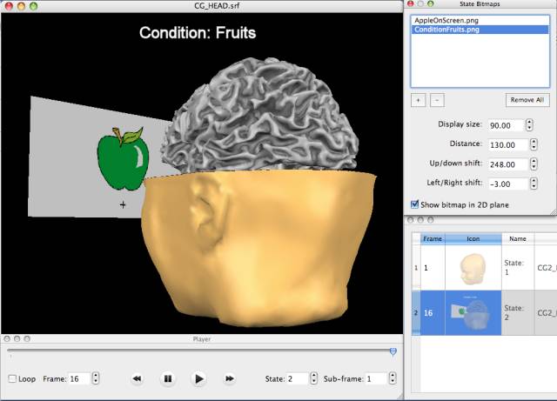Click the Remove All button
Viewport: 557px width, 401px height.
coord(527,100)
